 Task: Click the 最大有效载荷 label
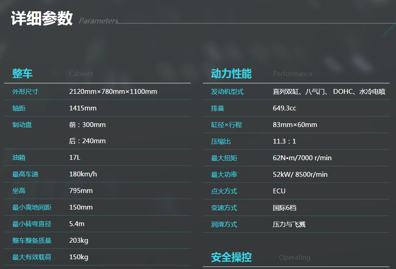pos(32,257)
